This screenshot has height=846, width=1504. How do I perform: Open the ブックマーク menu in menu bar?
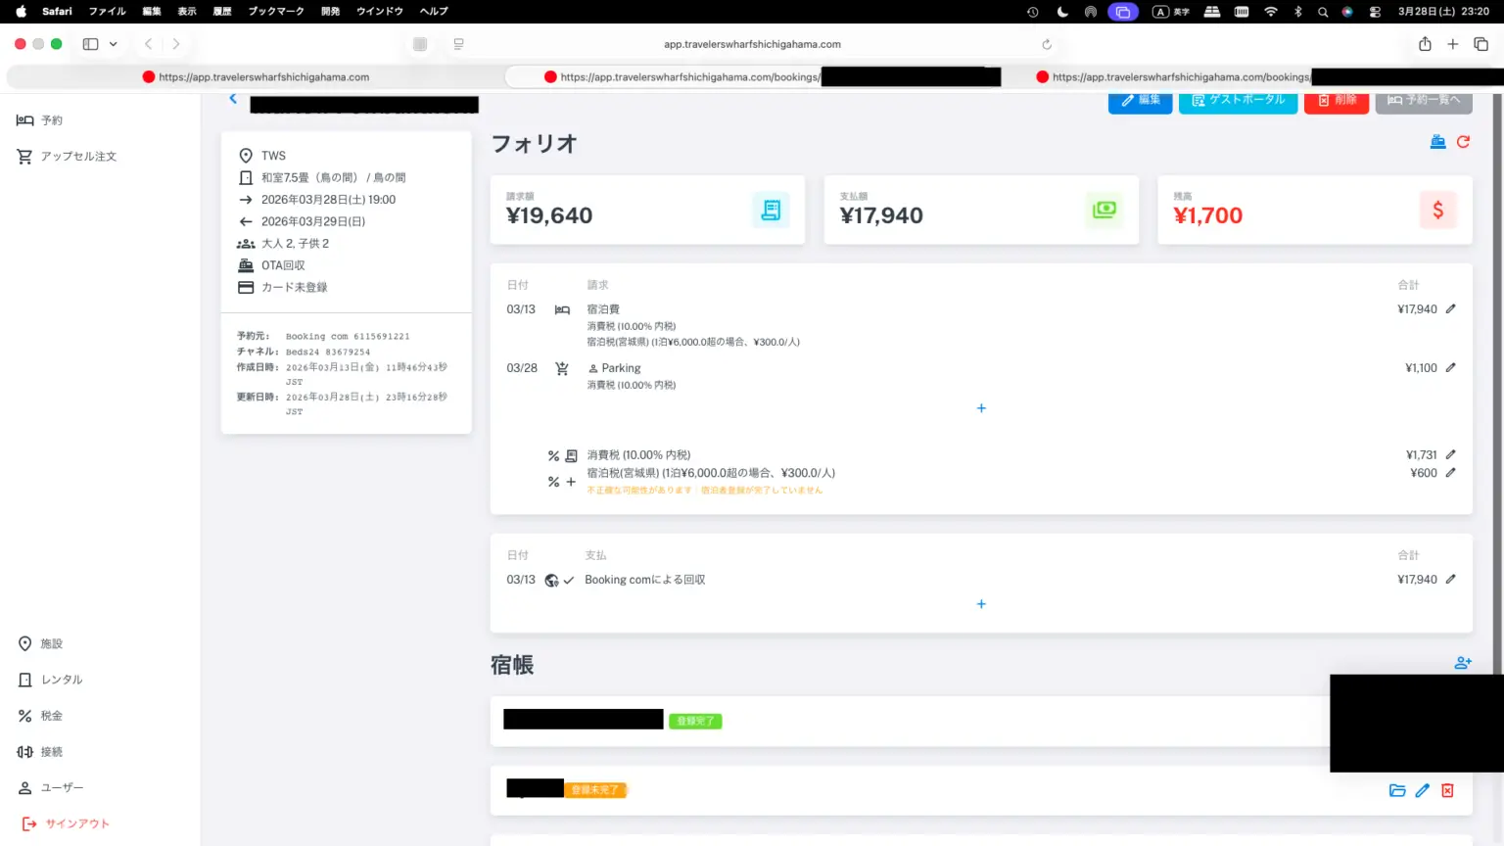click(275, 12)
